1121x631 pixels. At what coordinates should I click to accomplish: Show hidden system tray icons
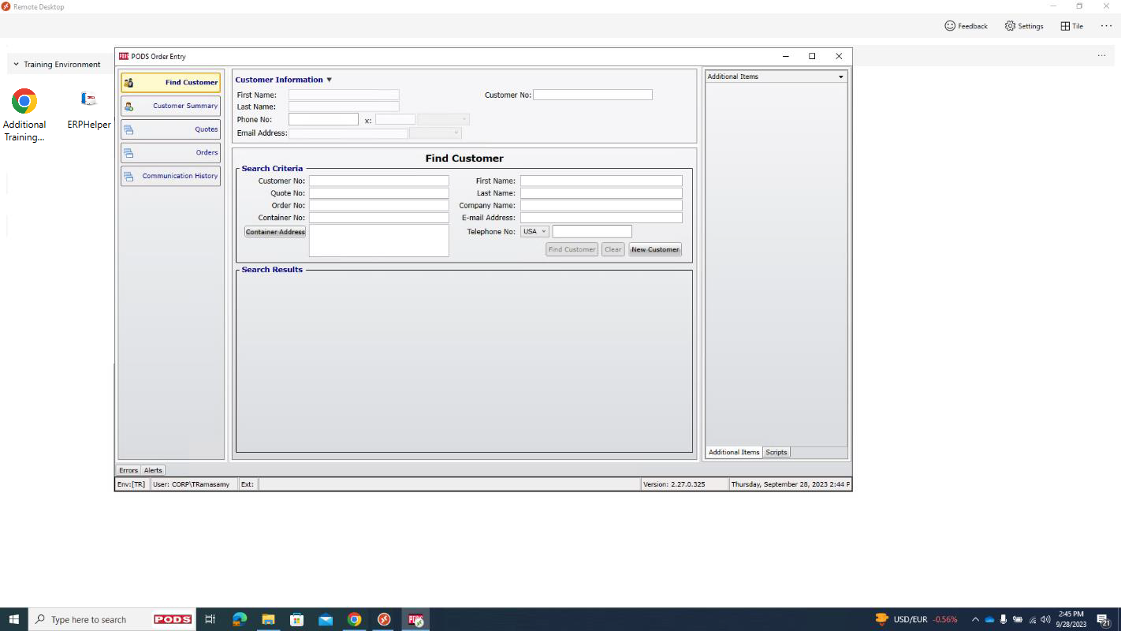(x=975, y=619)
